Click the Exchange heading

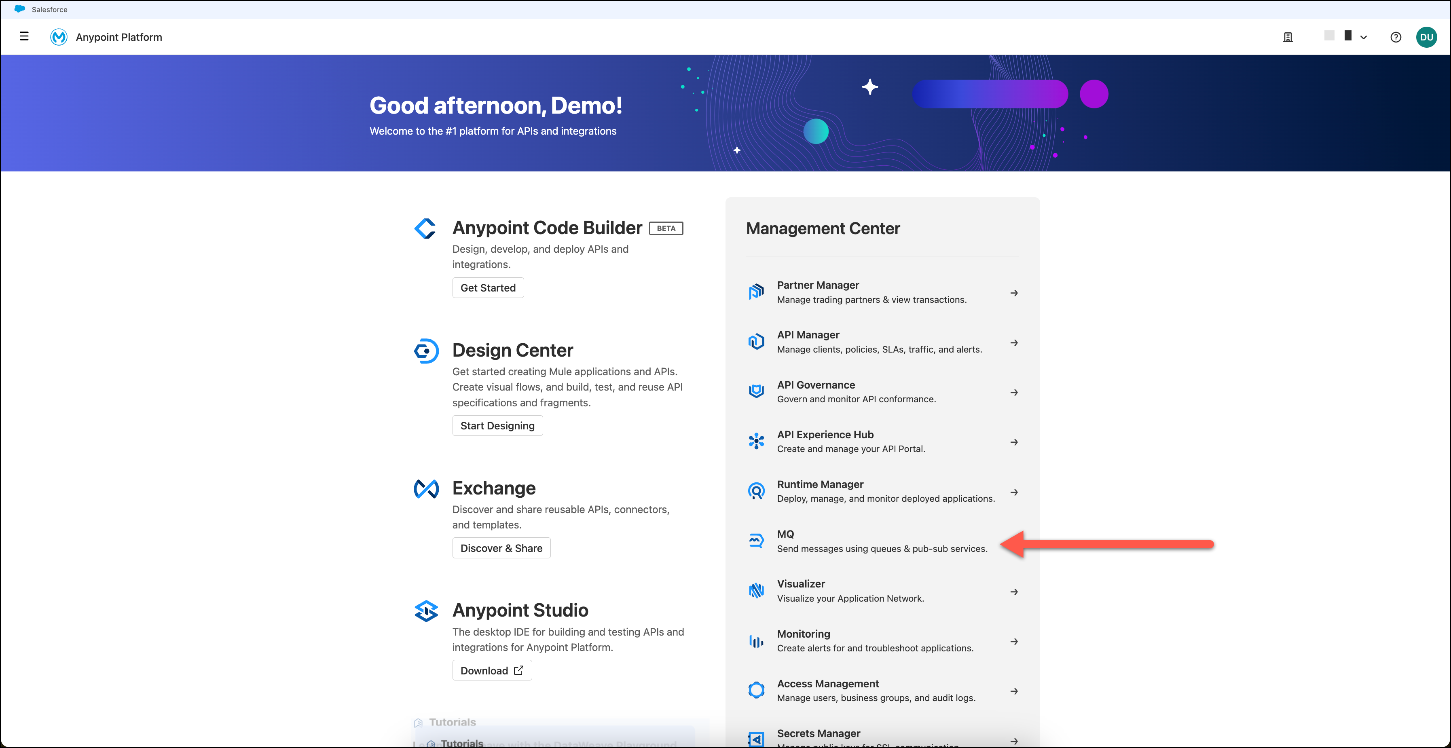[x=494, y=488]
